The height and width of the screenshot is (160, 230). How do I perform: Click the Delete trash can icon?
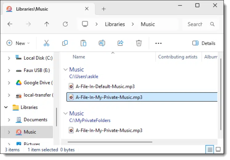(139, 43)
